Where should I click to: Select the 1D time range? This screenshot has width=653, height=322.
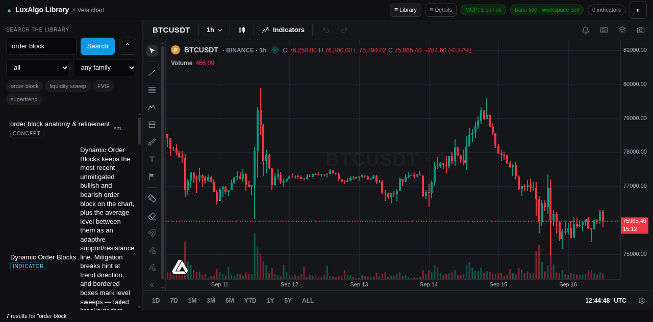pyautogui.click(x=156, y=301)
